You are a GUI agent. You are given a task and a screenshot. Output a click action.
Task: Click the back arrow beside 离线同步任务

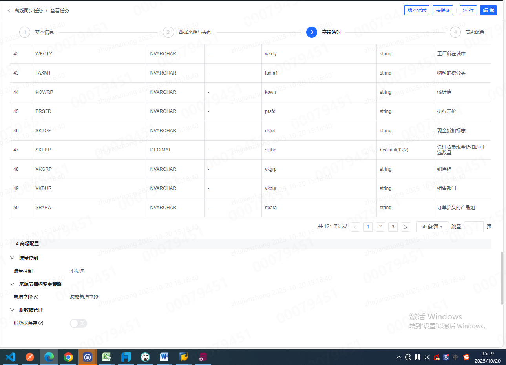click(9, 11)
